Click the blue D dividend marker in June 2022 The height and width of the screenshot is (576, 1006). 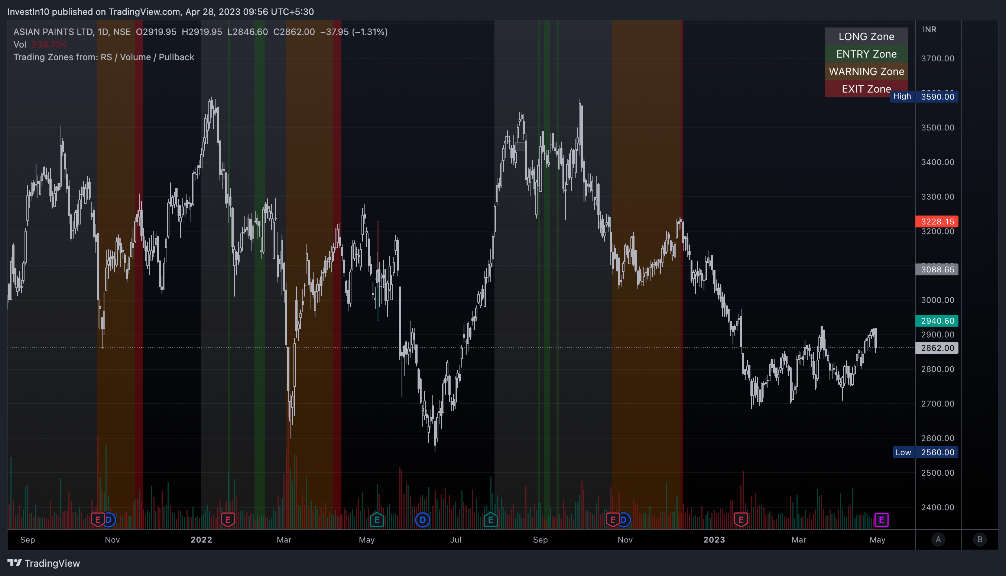click(x=422, y=520)
